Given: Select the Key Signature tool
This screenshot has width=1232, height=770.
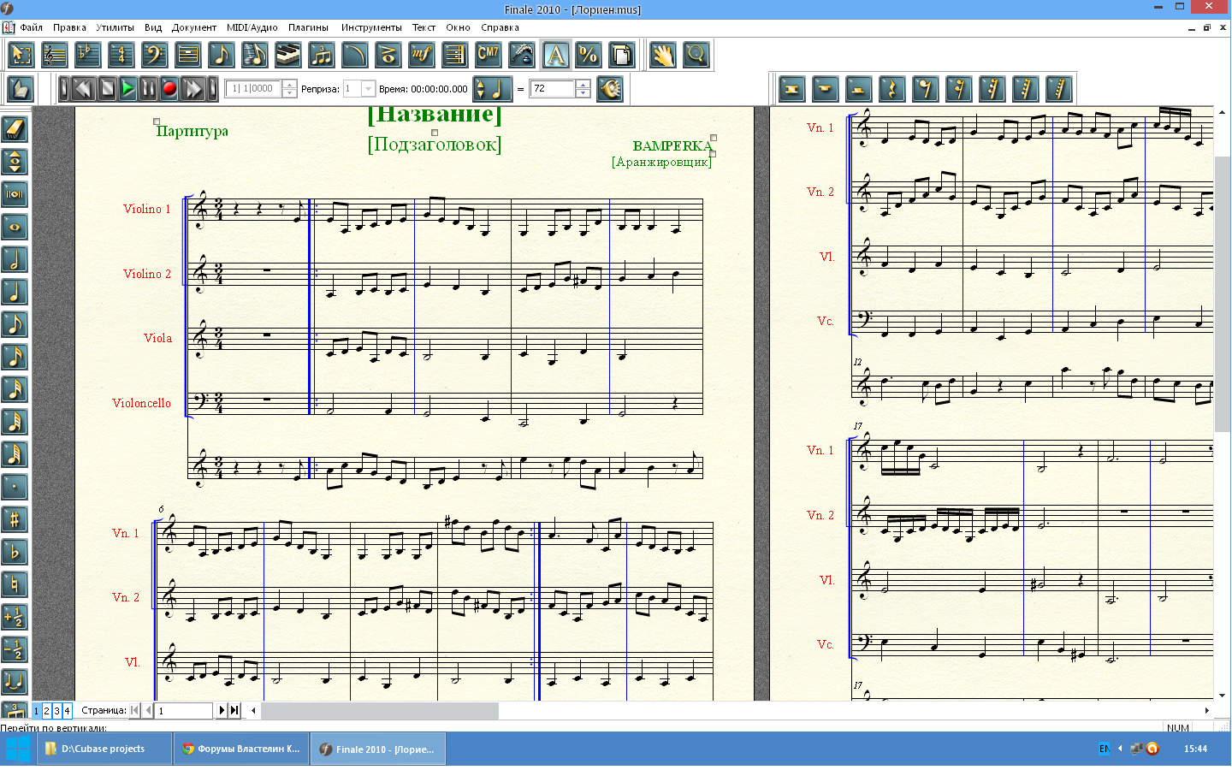Looking at the screenshot, I should click(87, 56).
